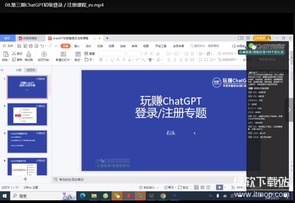Image resolution: width=295 pixels, height=203 pixels.
Task: Redo the last undone action
Action: (50, 46)
